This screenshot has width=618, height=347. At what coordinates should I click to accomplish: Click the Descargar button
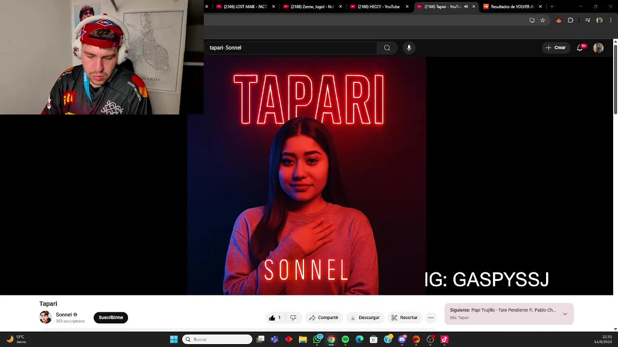pos(365,318)
